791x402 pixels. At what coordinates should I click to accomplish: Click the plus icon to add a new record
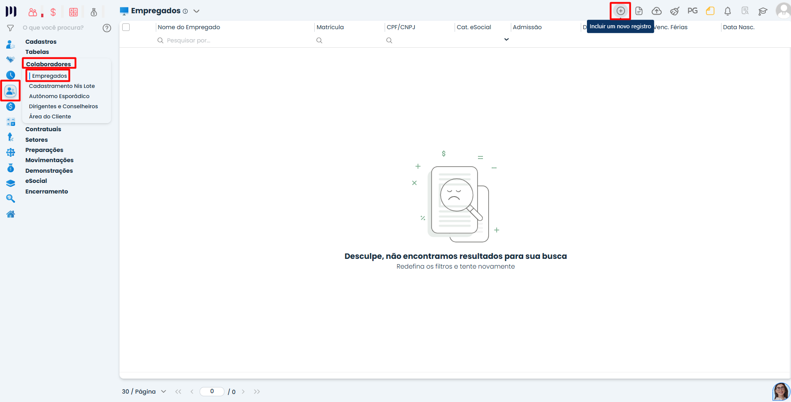click(621, 11)
